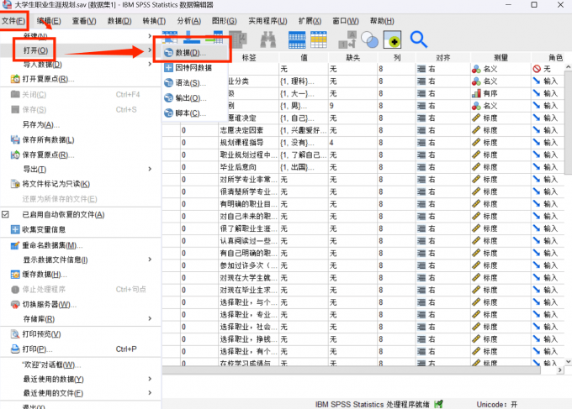Choose 数据 in the Open submenu
Screen dimensions: 572x409
coord(188,52)
